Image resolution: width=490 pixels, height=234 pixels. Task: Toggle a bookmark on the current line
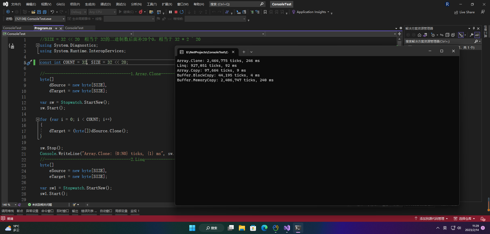point(265,12)
